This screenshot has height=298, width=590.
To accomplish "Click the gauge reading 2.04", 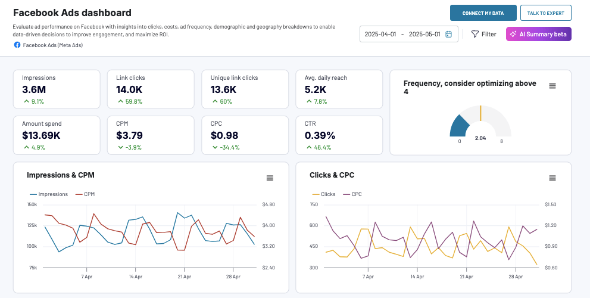I will (x=480, y=138).
